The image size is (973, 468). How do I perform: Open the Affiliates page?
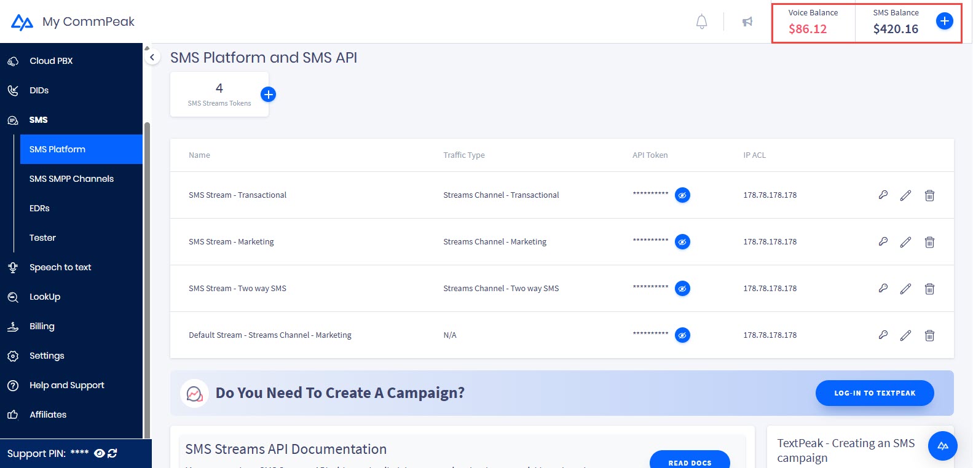click(x=48, y=415)
